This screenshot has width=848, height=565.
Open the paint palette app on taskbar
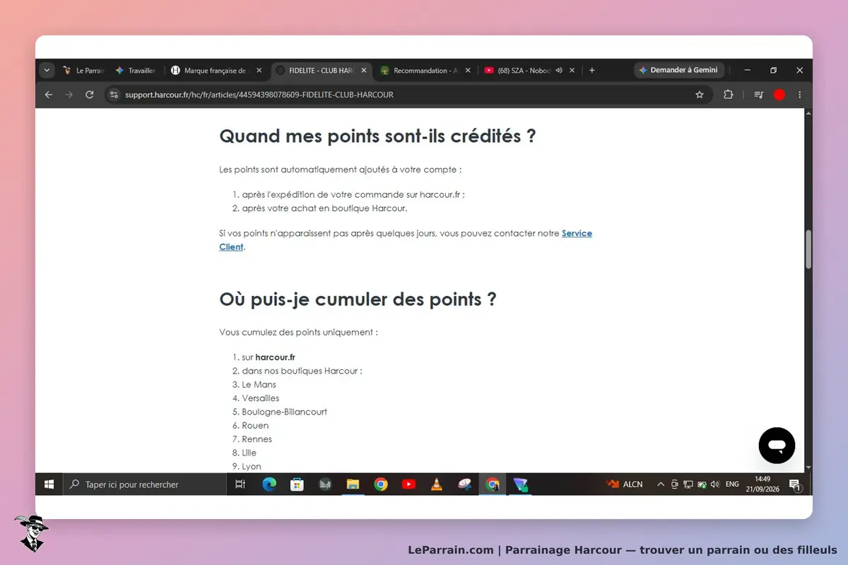click(464, 484)
